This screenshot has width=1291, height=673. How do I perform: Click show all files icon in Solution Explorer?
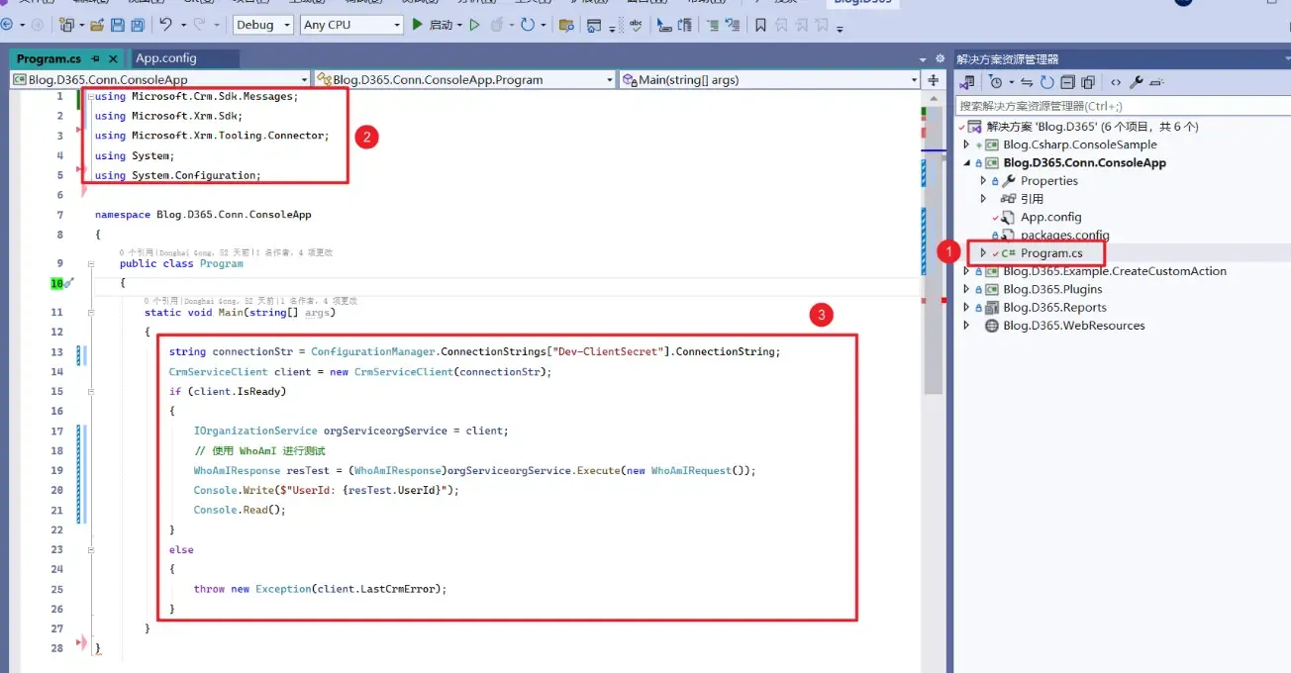1088,82
